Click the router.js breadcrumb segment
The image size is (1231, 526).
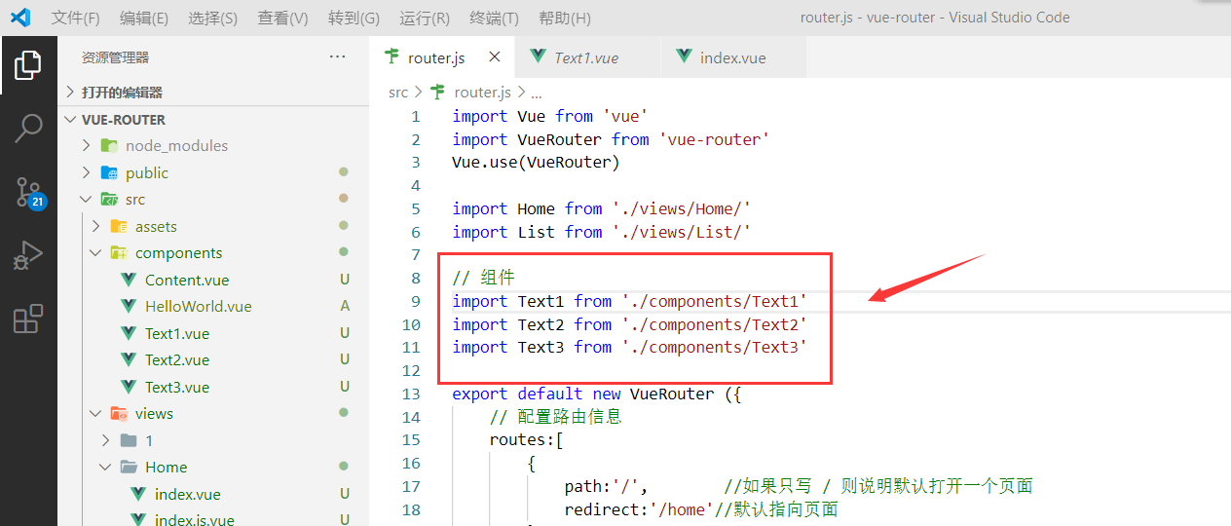(482, 92)
